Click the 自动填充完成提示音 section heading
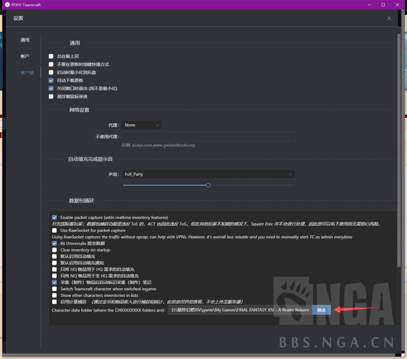Image resolution: width=407 pixels, height=359 pixels. [x=90, y=159]
